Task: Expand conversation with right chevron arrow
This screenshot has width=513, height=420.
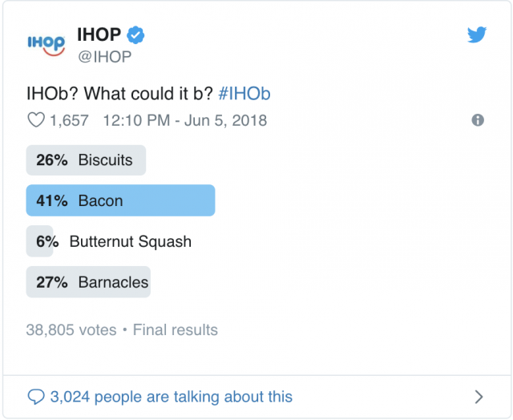Action: 479,397
